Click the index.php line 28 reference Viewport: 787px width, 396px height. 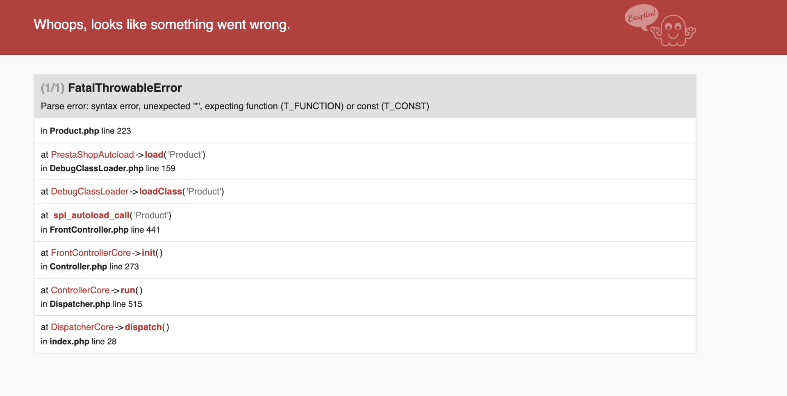click(78, 342)
